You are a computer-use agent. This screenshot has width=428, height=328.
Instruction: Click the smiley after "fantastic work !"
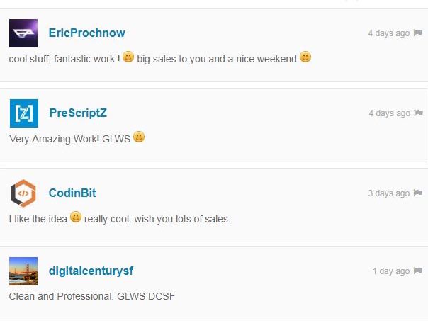pos(128,57)
